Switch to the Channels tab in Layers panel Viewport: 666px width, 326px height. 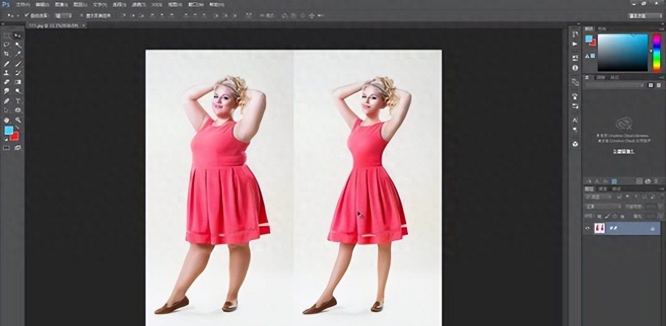tap(603, 189)
